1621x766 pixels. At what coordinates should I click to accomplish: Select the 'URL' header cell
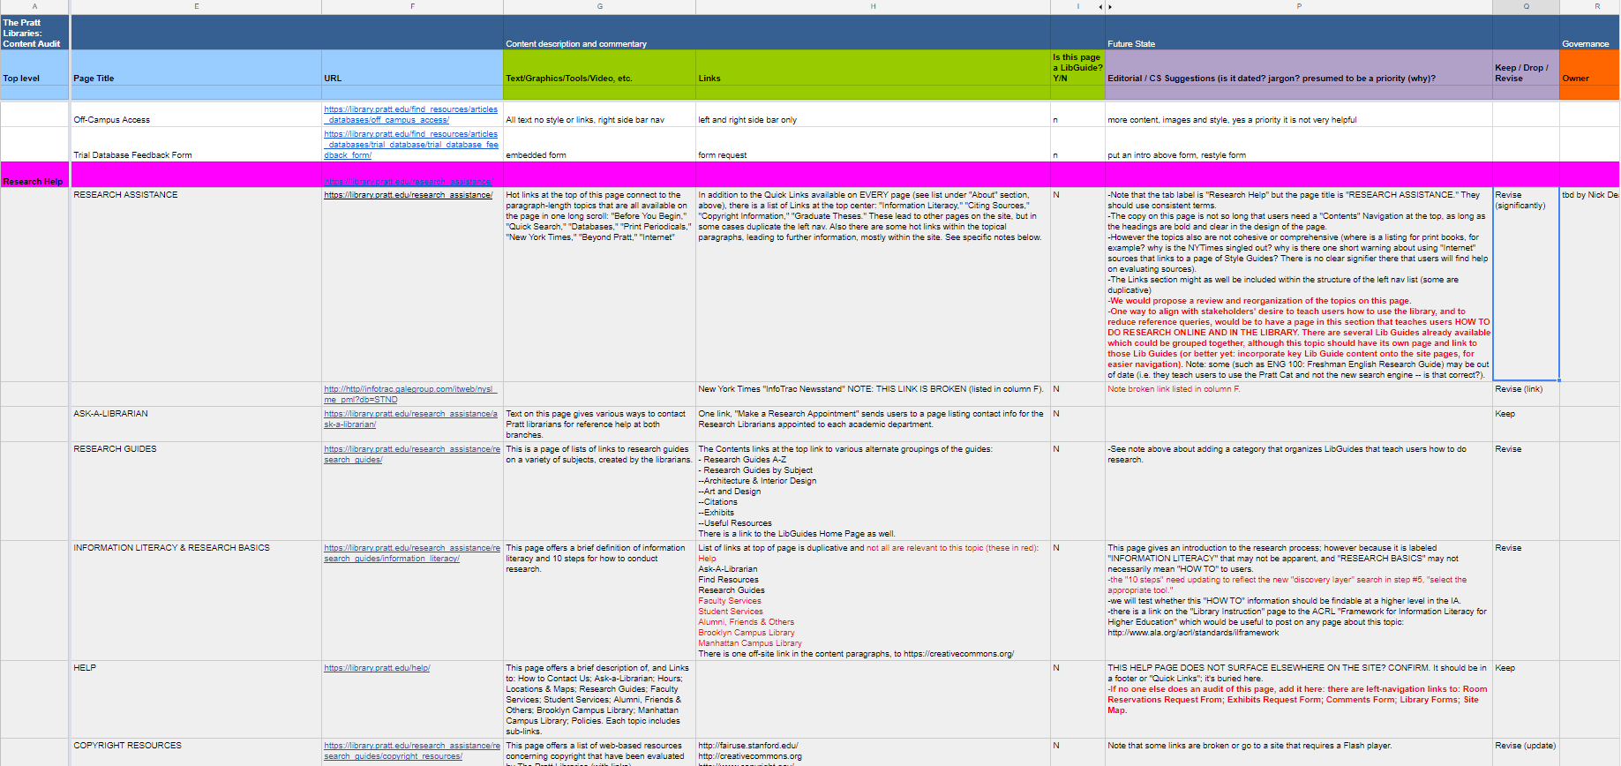point(412,68)
